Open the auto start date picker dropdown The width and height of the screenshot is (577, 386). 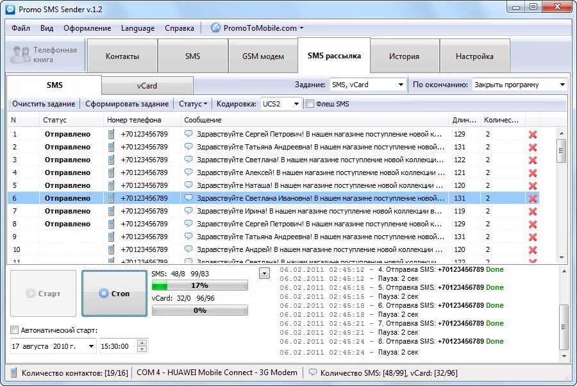point(91,346)
